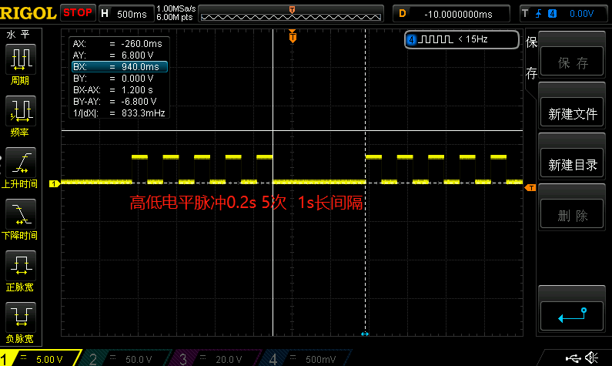Open the 新建文件 new file menu item
This screenshot has width=612, height=366.
573,114
